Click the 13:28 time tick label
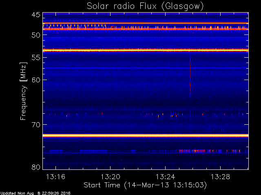261x195 pixels. tap(220, 177)
